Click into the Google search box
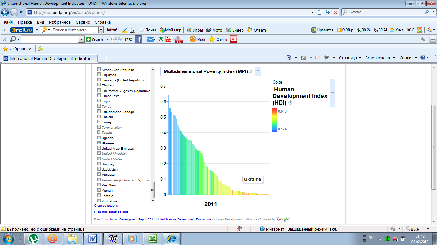The height and width of the screenshot is (245, 437). coord(383,12)
